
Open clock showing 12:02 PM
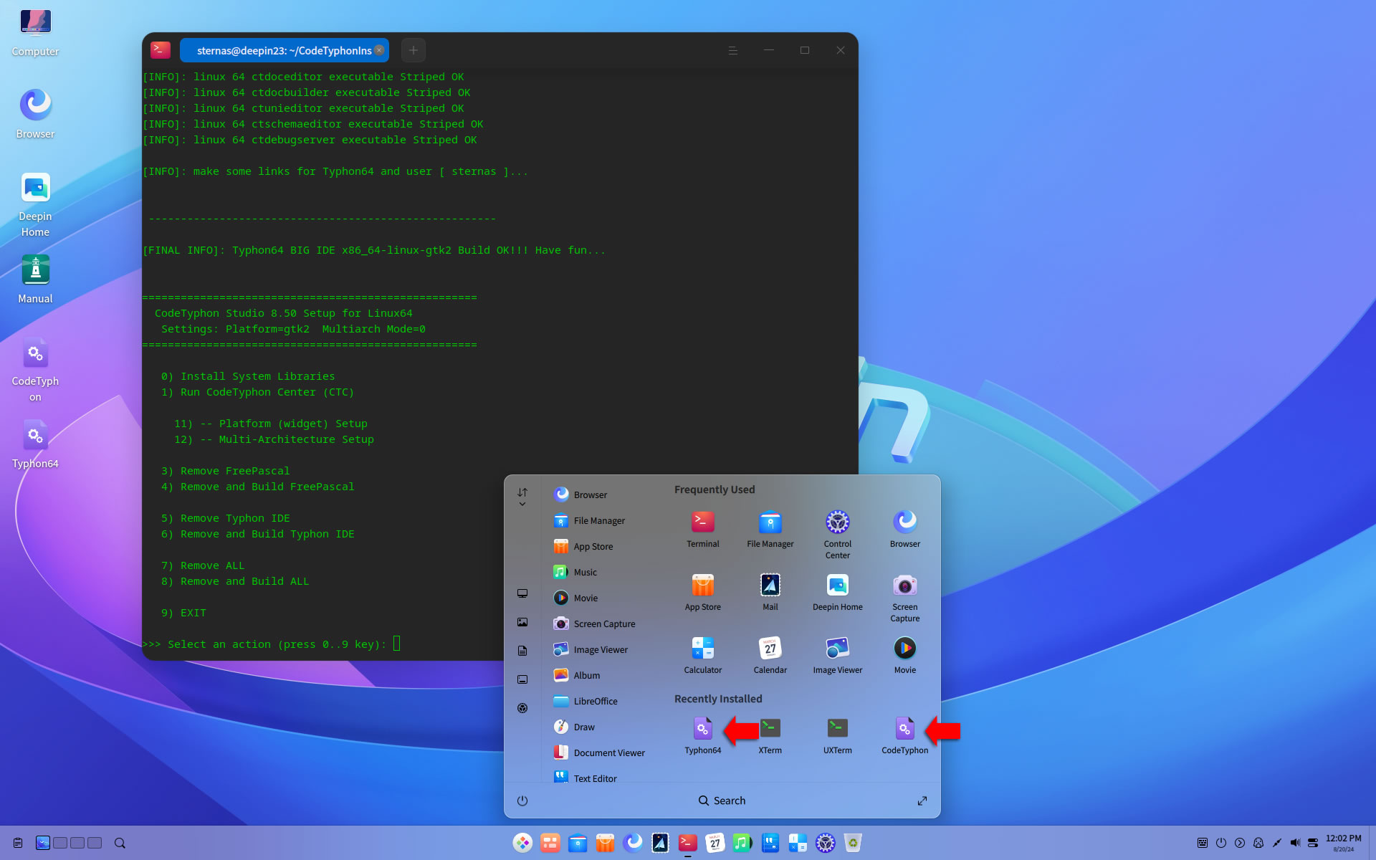tap(1343, 843)
